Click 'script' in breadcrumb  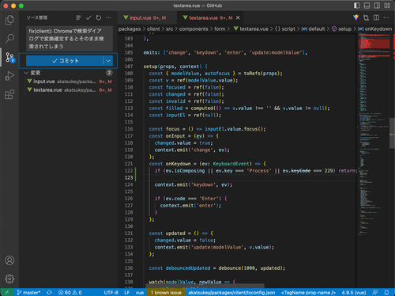(285, 28)
